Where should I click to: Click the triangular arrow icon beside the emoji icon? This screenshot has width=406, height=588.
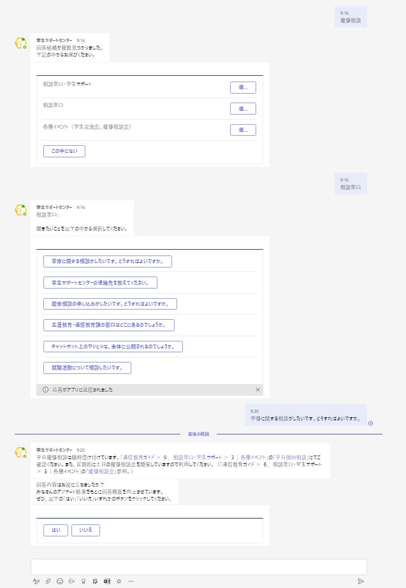[71, 581]
